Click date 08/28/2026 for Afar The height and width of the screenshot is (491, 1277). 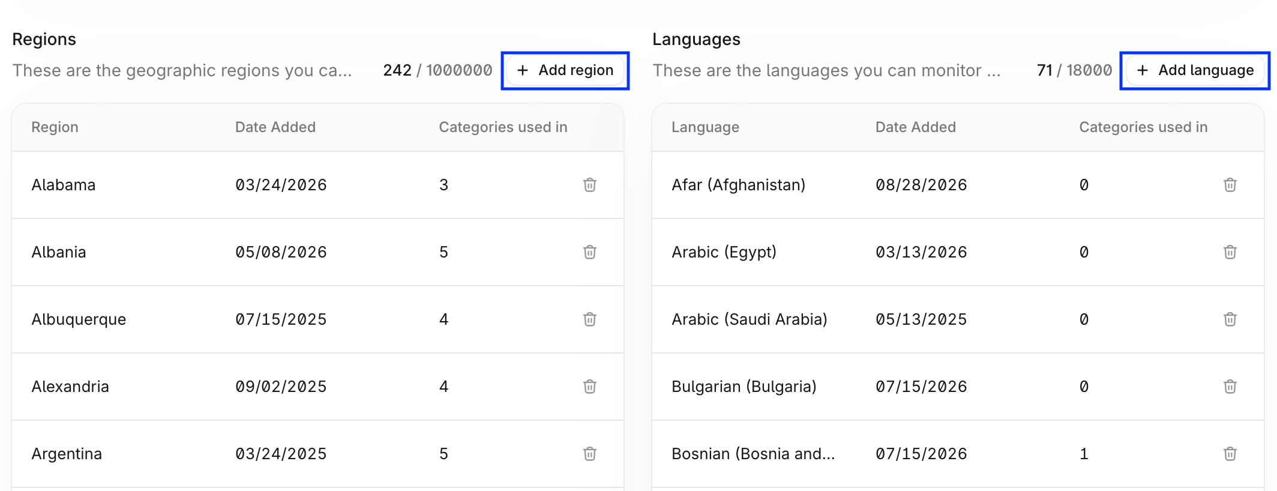click(921, 185)
